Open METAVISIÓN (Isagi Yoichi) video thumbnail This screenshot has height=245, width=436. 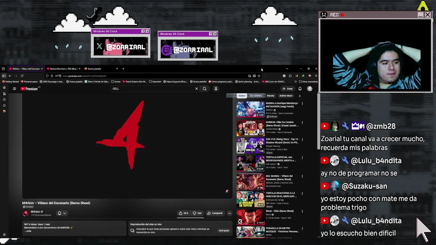250,109
